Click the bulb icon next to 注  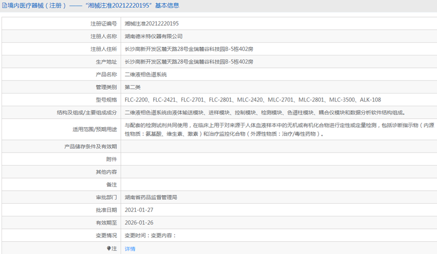[108, 248]
